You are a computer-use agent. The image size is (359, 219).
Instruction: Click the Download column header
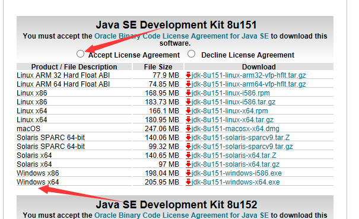[x=259, y=66]
